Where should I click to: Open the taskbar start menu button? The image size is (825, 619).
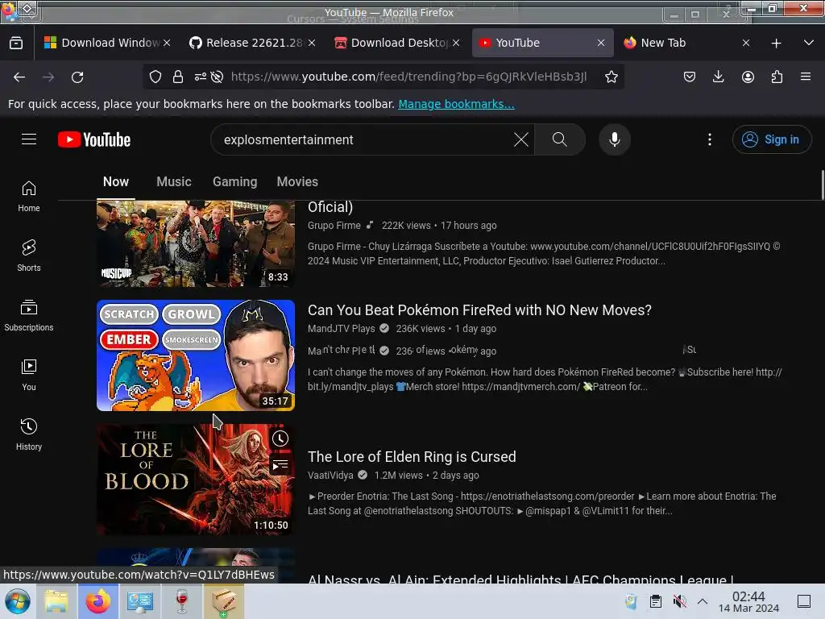(17, 601)
